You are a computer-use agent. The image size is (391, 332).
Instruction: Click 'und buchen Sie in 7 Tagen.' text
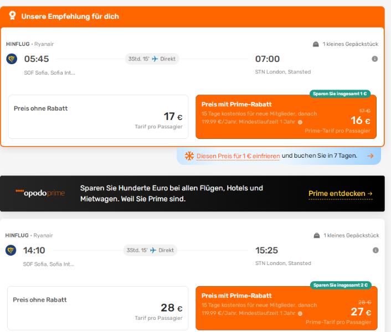320,155
